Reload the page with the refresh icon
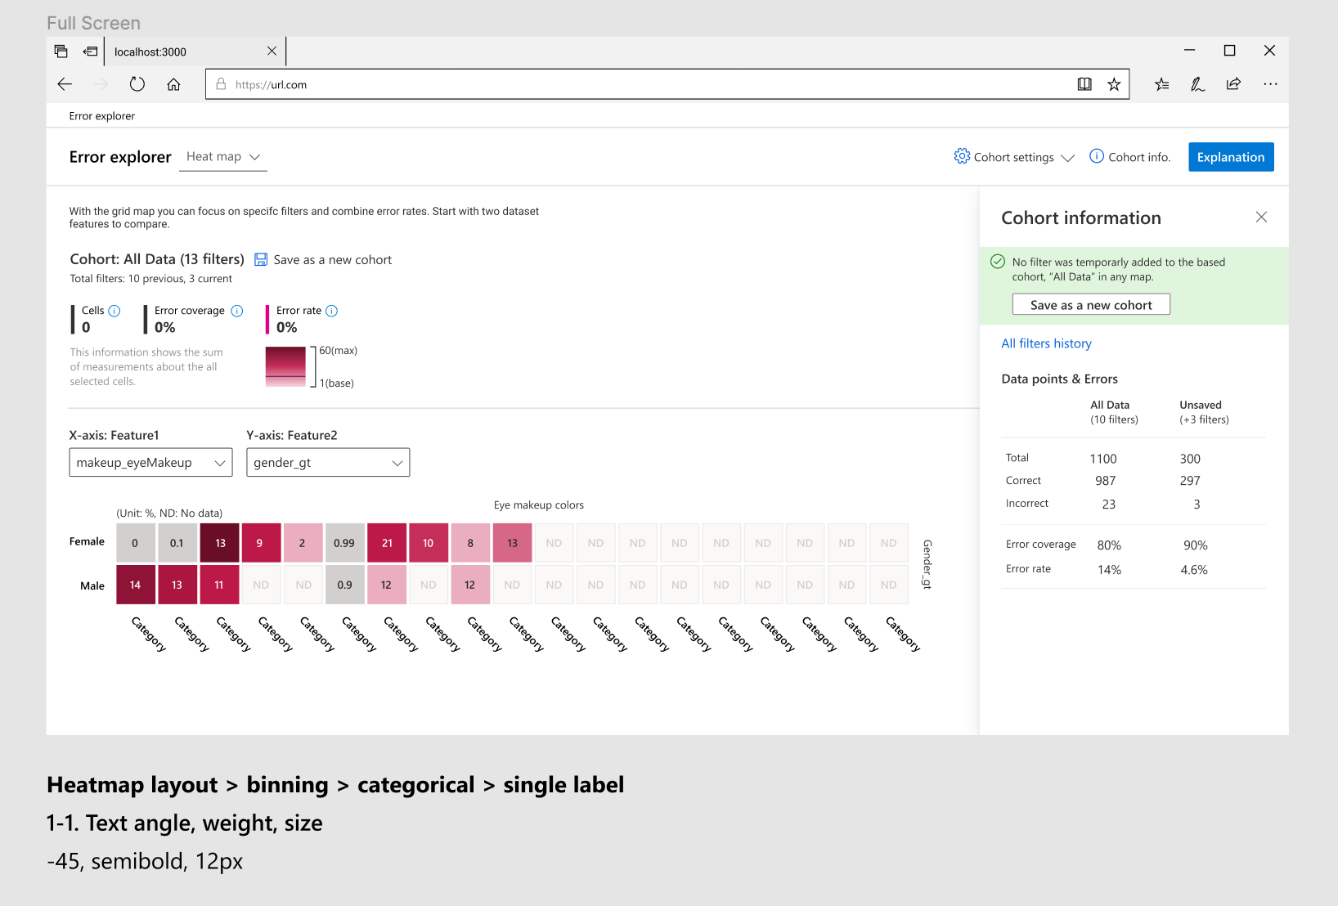 pyautogui.click(x=137, y=84)
